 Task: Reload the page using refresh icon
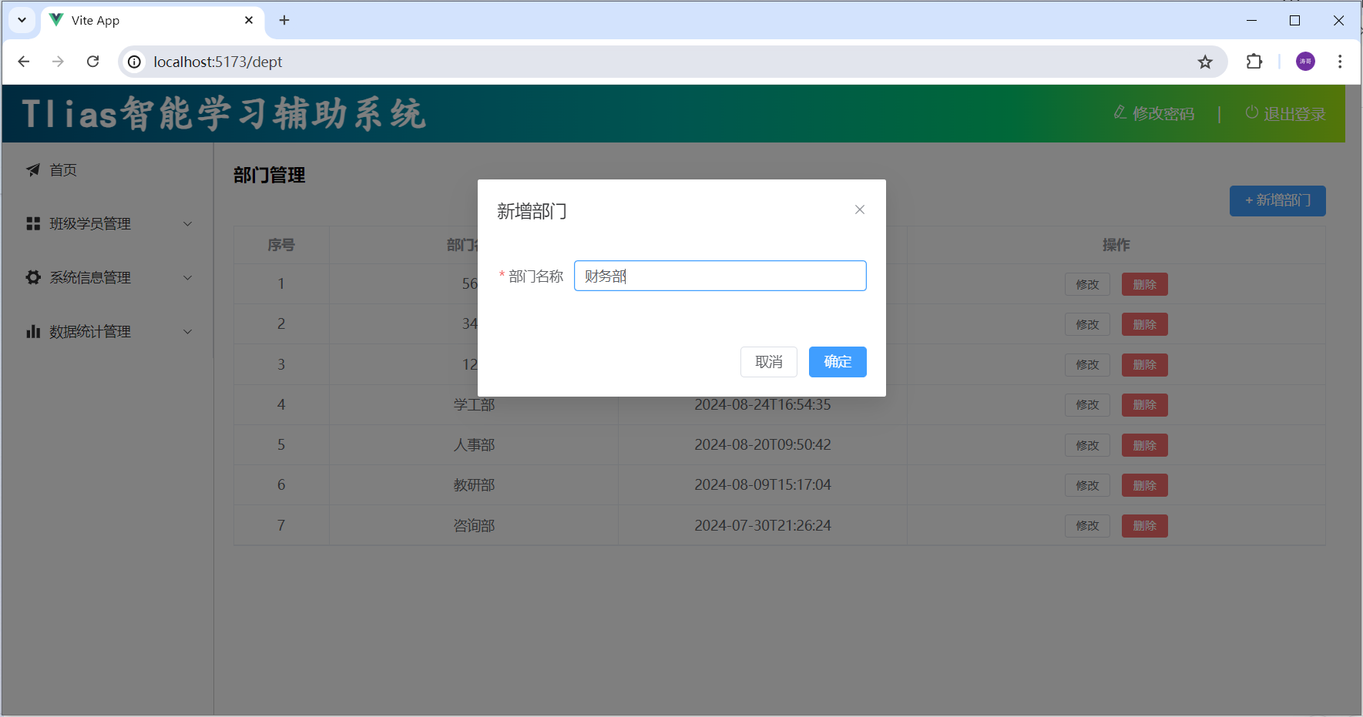[x=93, y=62]
